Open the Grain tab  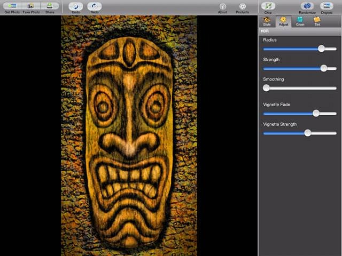(x=300, y=21)
